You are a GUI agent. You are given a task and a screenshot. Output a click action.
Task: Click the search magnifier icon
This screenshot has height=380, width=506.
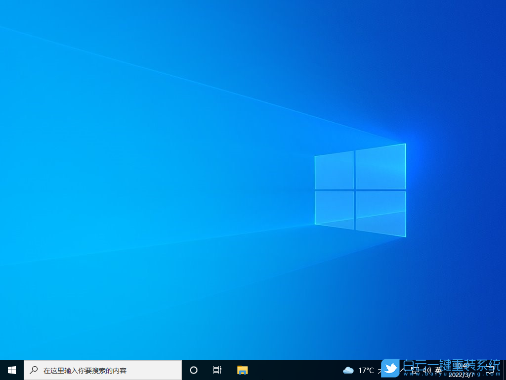pyautogui.click(x=33, y=370)
